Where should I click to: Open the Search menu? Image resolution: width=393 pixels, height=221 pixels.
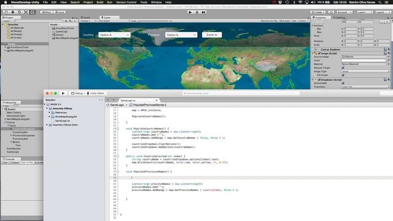[75, 2]
